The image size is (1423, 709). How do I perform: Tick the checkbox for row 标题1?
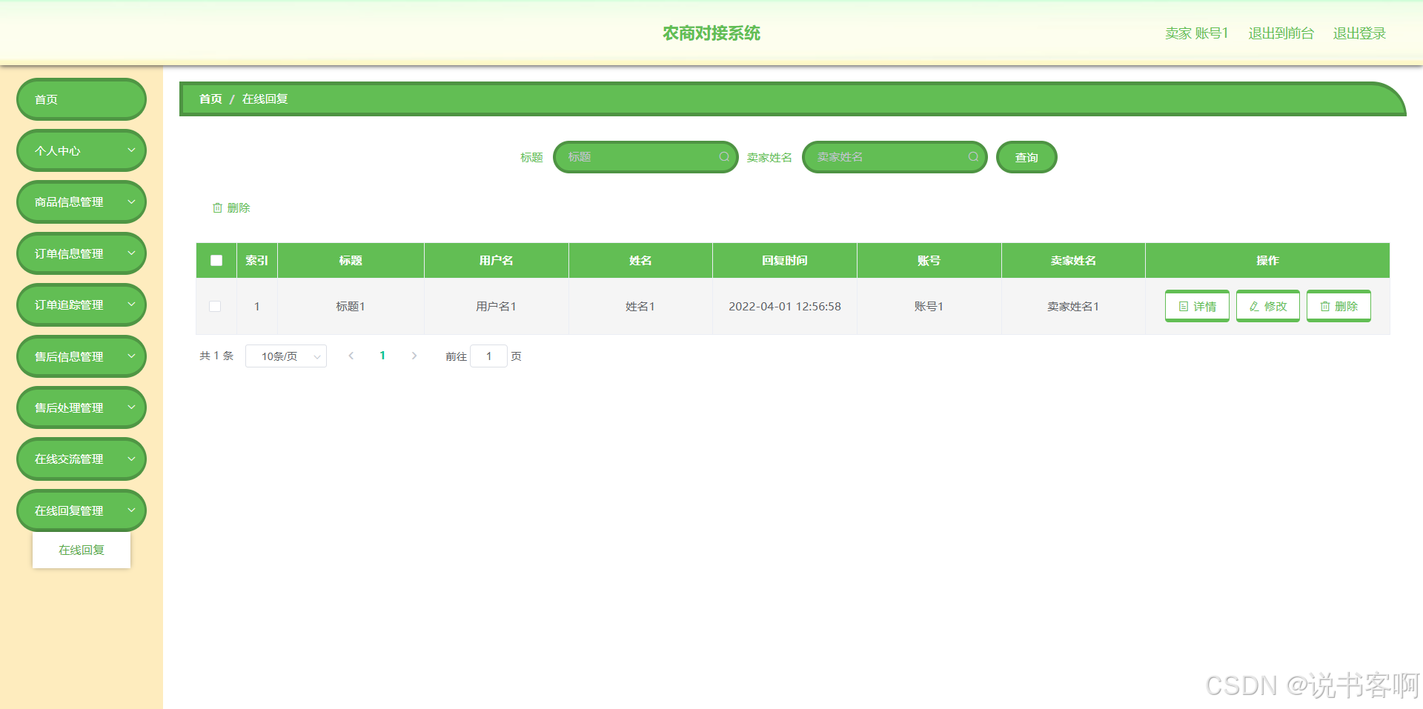[215, 307]
